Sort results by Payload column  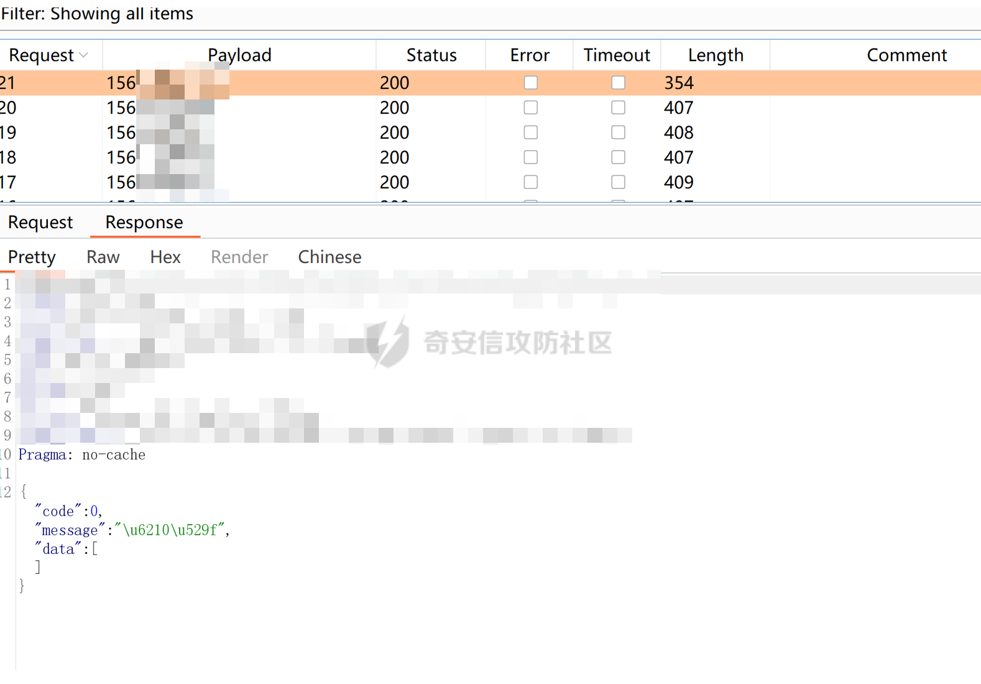point(239,55)
